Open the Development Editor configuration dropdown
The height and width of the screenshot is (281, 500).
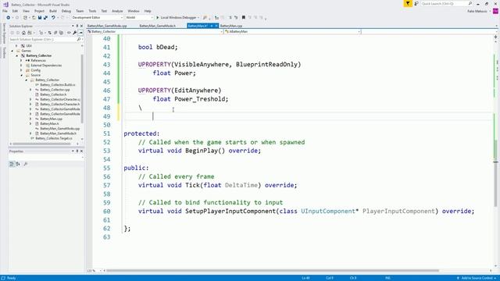point(97,17)
